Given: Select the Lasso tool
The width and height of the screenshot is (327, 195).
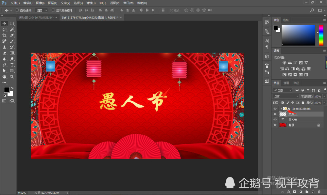Looking at the screenshot, I should pos(5,29).
